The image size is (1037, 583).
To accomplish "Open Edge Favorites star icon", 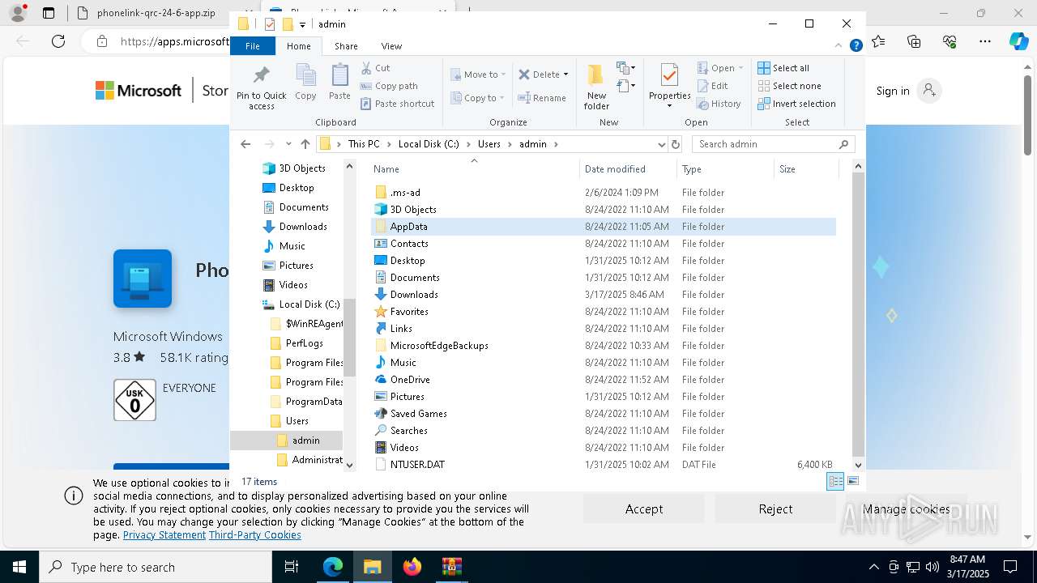I will tap(878, 41).
